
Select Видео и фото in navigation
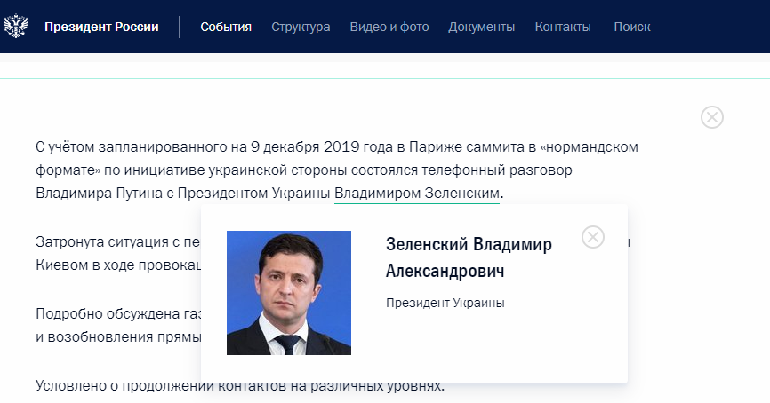389,27
